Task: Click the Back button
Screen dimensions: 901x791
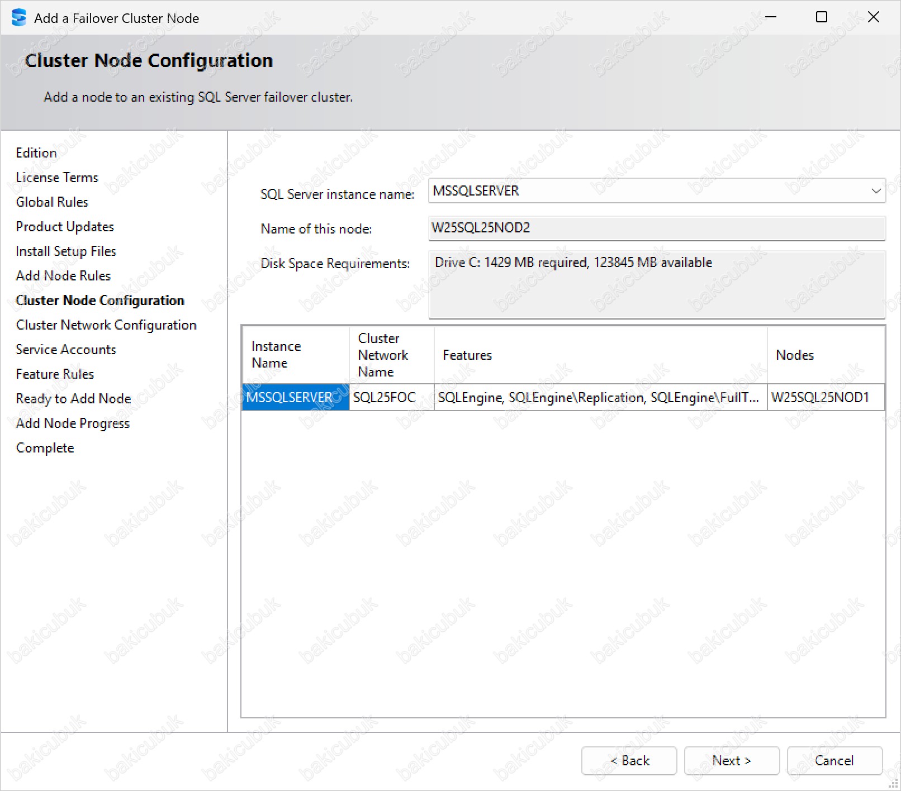Action: [x=629, y=760]
